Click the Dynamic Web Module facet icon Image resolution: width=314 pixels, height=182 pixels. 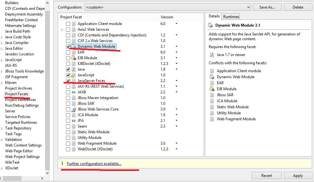pyautogui.click(x=74, y=47)
